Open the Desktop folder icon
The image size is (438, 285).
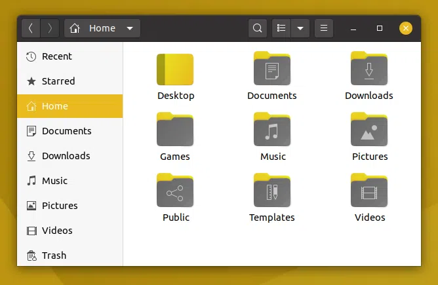175,70
